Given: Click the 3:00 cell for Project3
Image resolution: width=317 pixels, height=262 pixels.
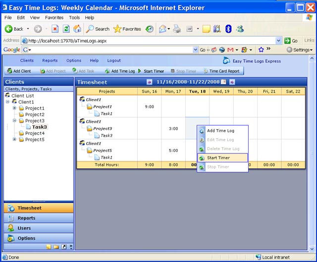Looking at the screenshot, I should [x=173, y=129].
